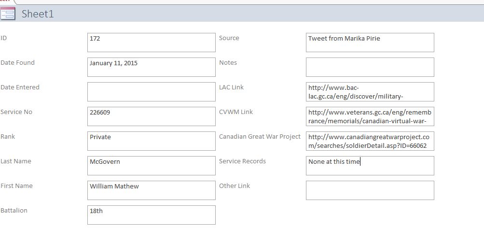Click the First Name field
The width and height of the screenshot is (484, 244).
pos(151,190)
